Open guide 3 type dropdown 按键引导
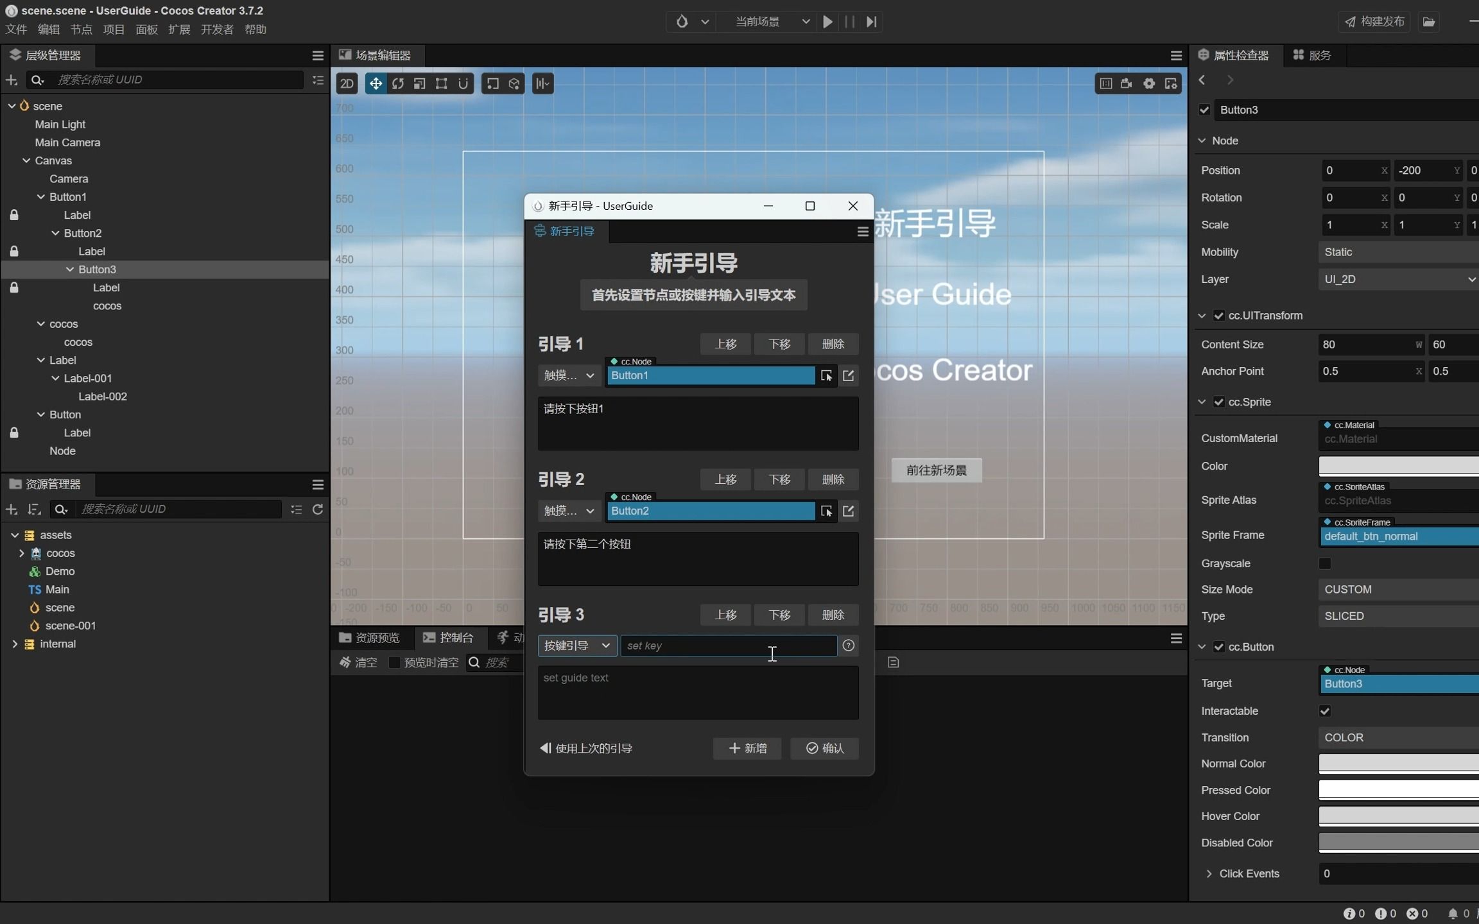This screenshot has width=1479, height=924. pos(577,646)
